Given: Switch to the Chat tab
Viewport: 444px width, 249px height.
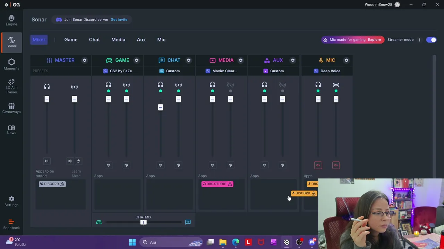Looking at the screenshot, I should (94, 40).
